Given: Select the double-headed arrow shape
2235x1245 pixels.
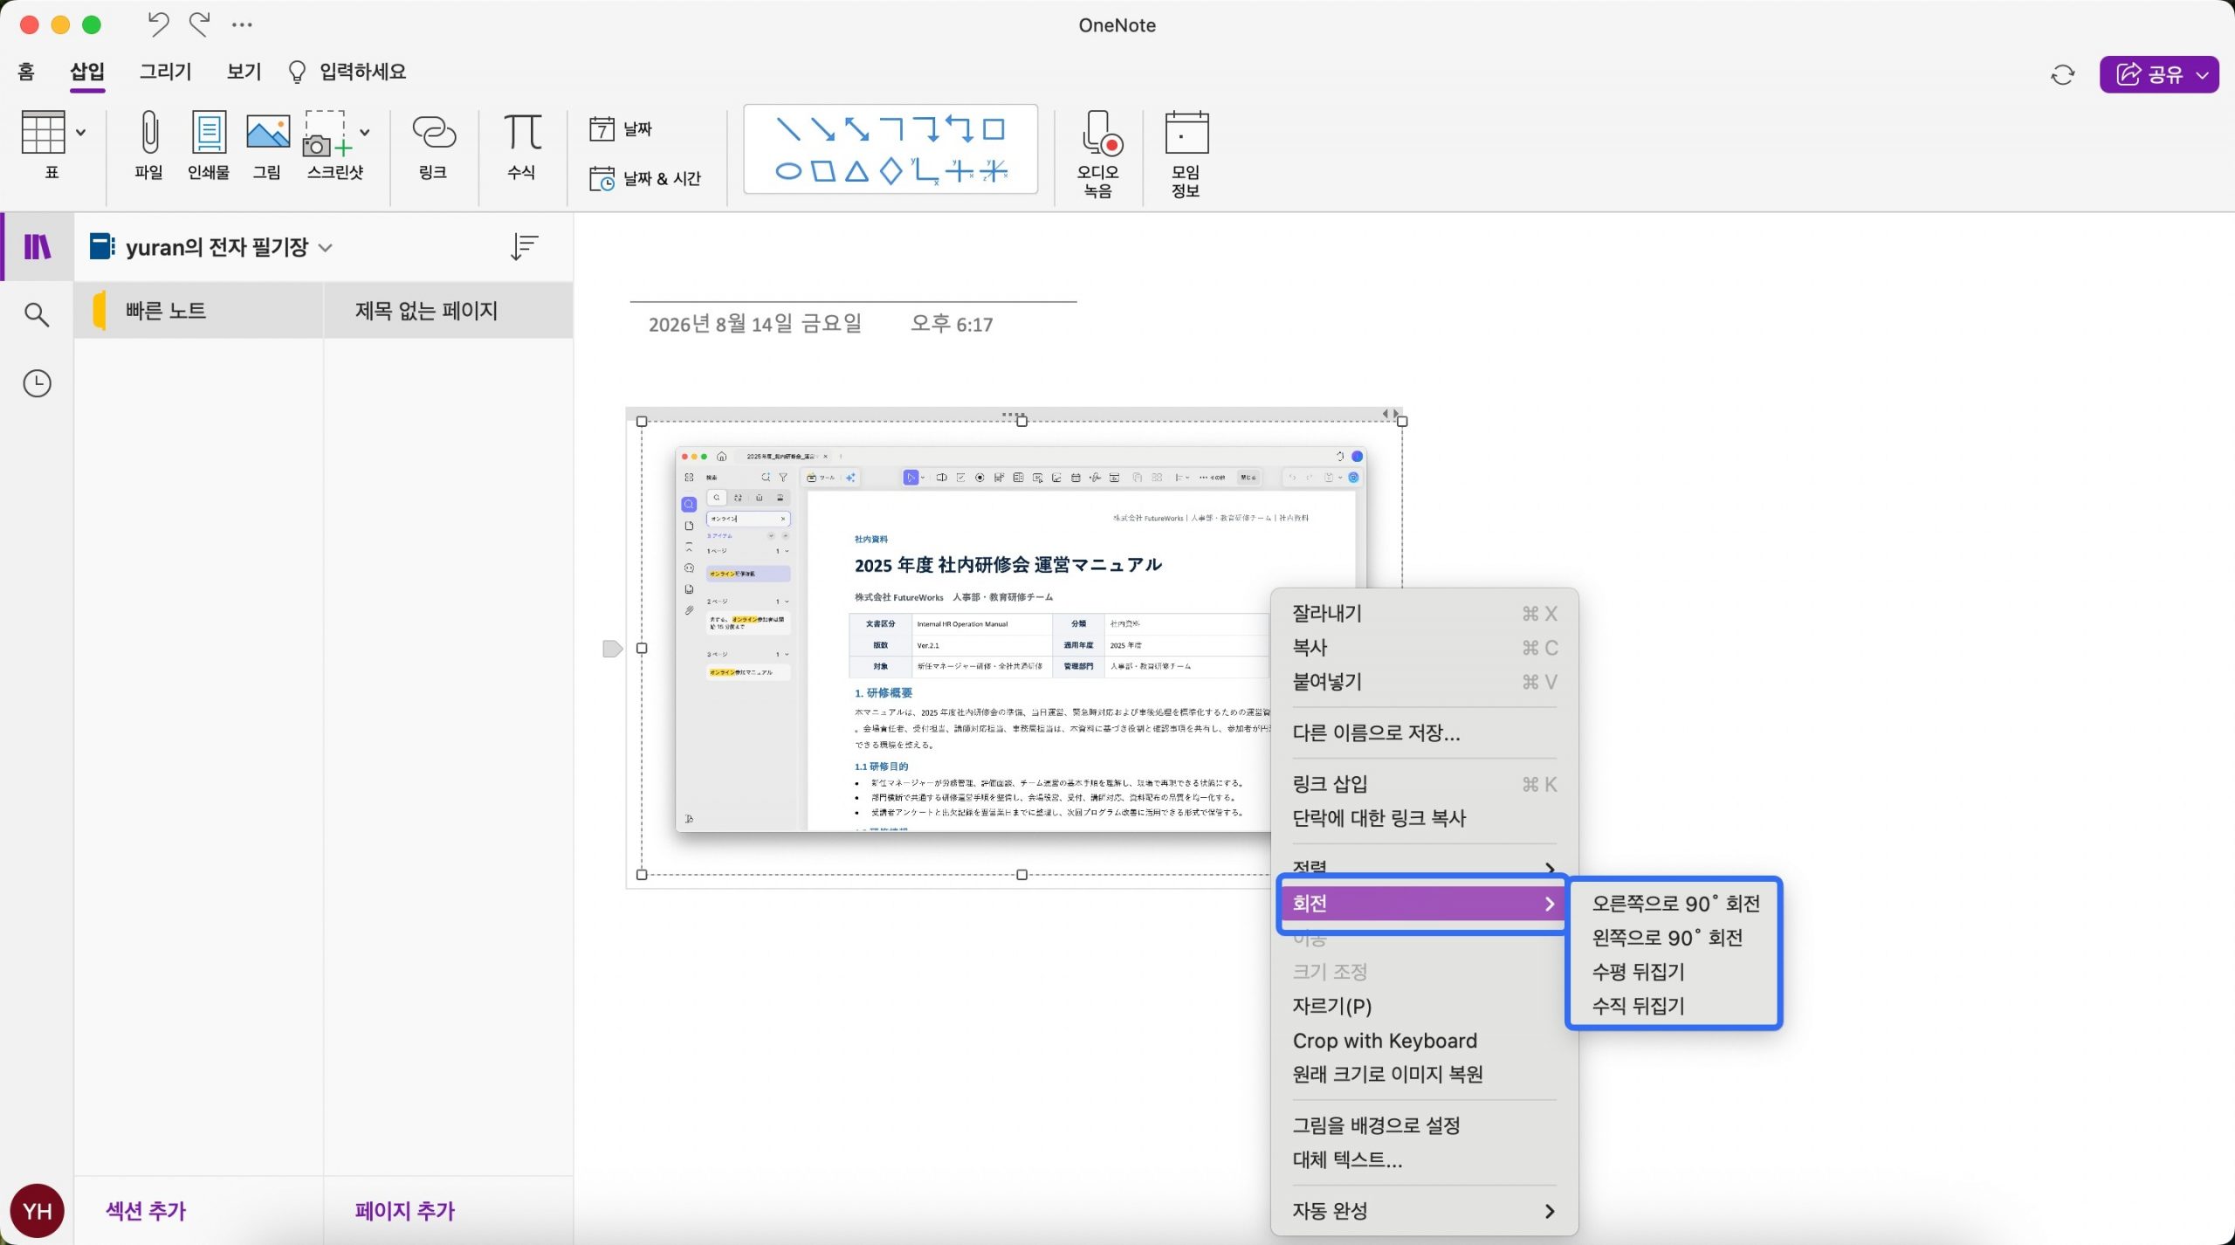Looking at the screenshot, I should point(857,129).
